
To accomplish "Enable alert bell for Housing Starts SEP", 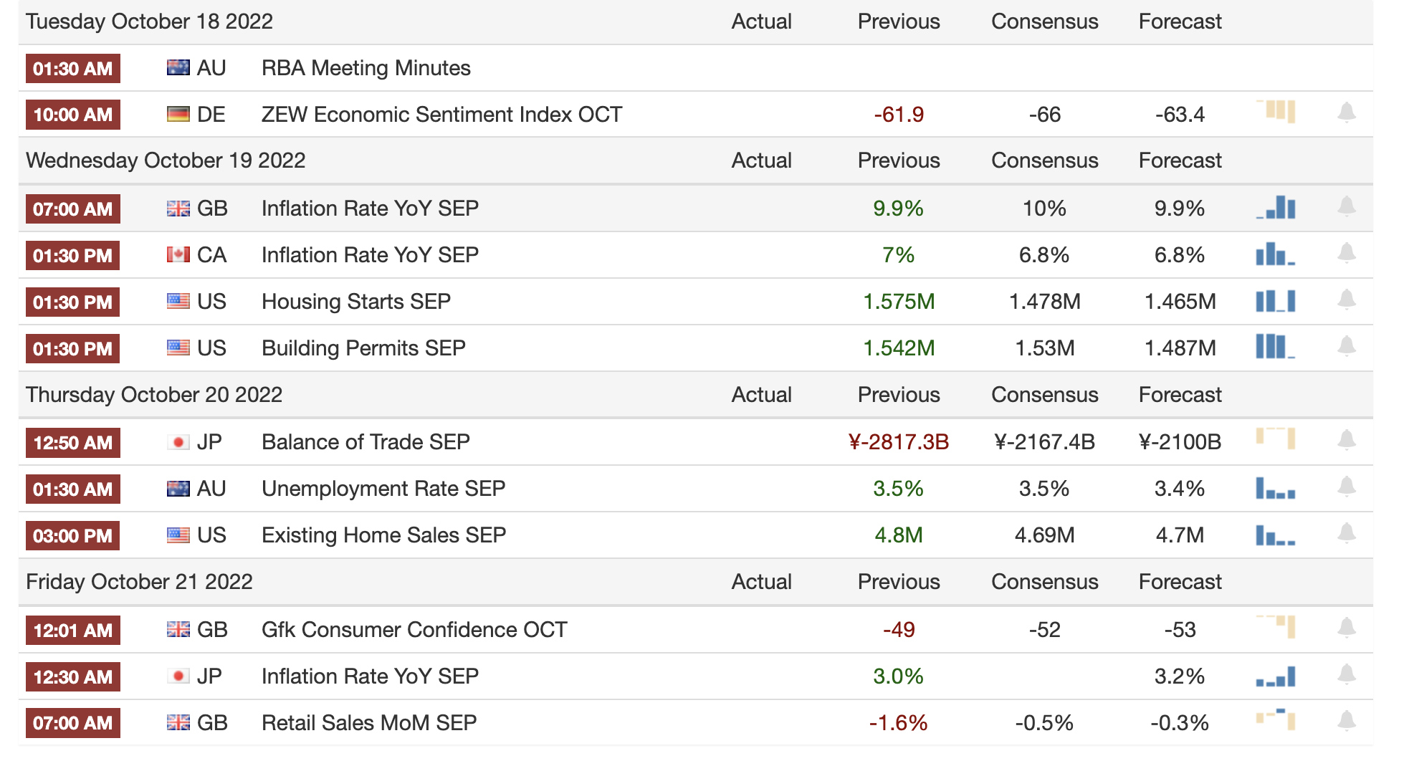I will [x=1346, y=300].
